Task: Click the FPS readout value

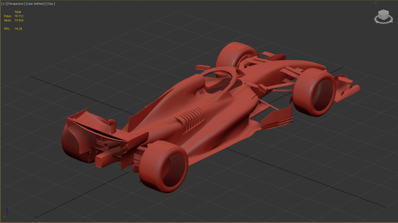Action: [x=18, y=29]
